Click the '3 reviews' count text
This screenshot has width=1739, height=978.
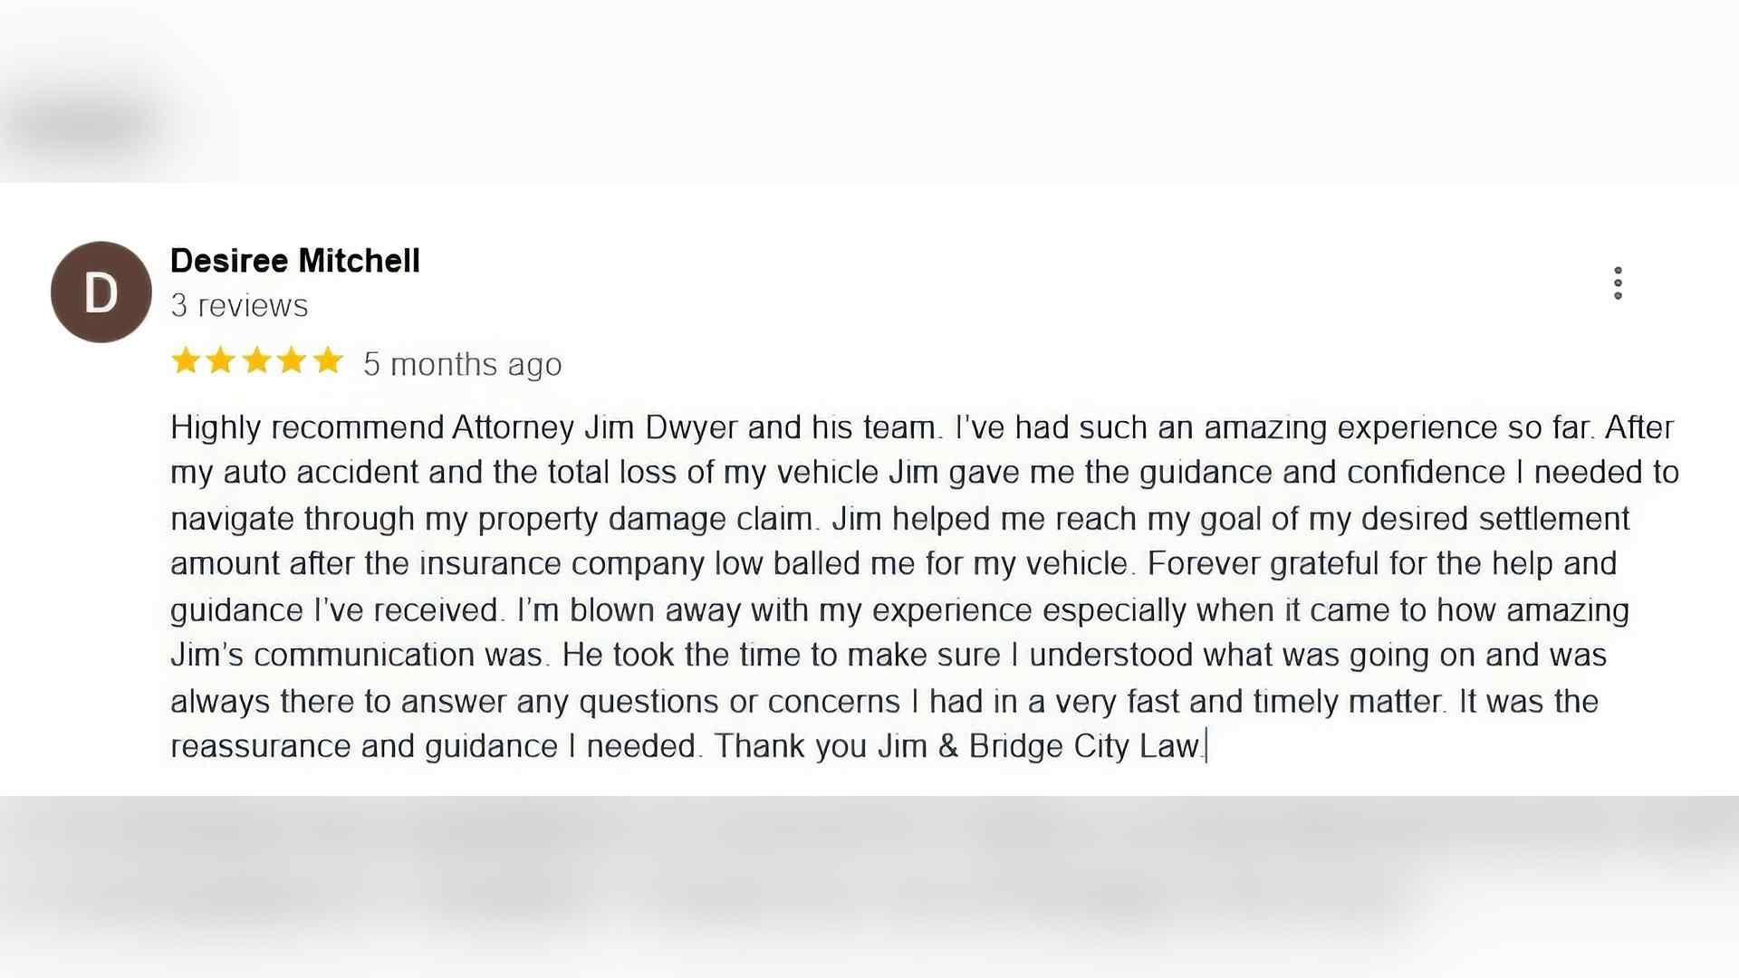239,306
